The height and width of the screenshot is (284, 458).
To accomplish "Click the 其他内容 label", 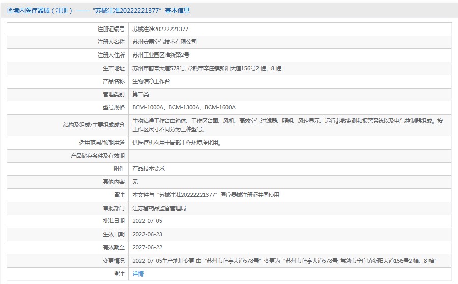I will [x=113, y=182].
